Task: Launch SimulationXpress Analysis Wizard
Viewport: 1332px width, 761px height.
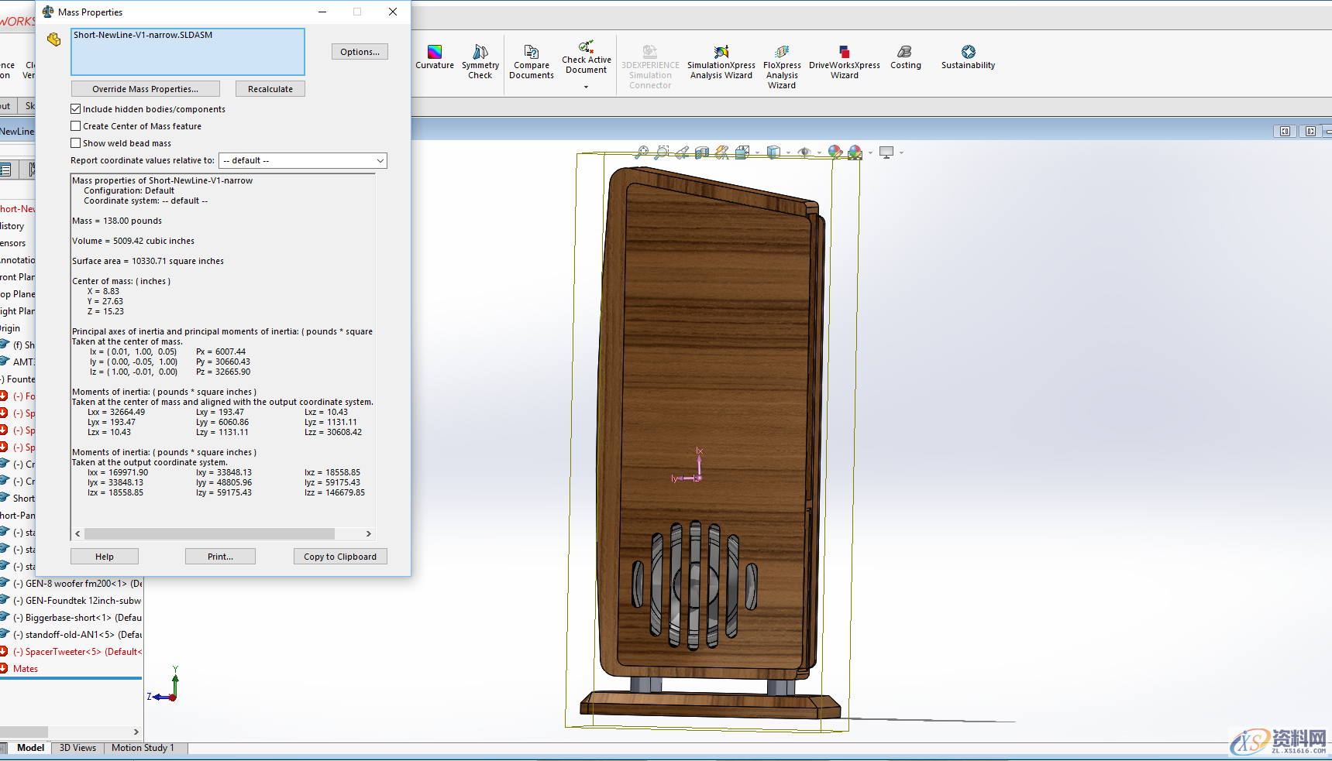Action: [x=721, y=60]
